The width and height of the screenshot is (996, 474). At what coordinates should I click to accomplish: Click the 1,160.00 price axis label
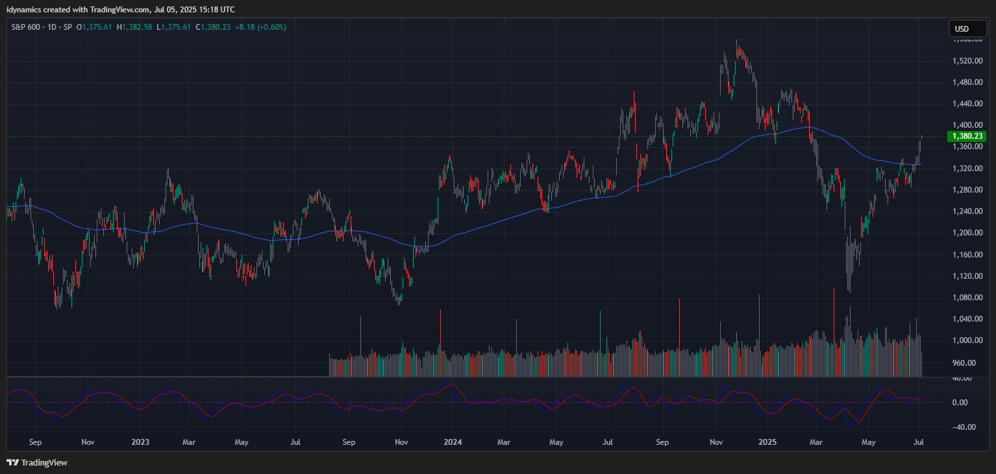967,255
